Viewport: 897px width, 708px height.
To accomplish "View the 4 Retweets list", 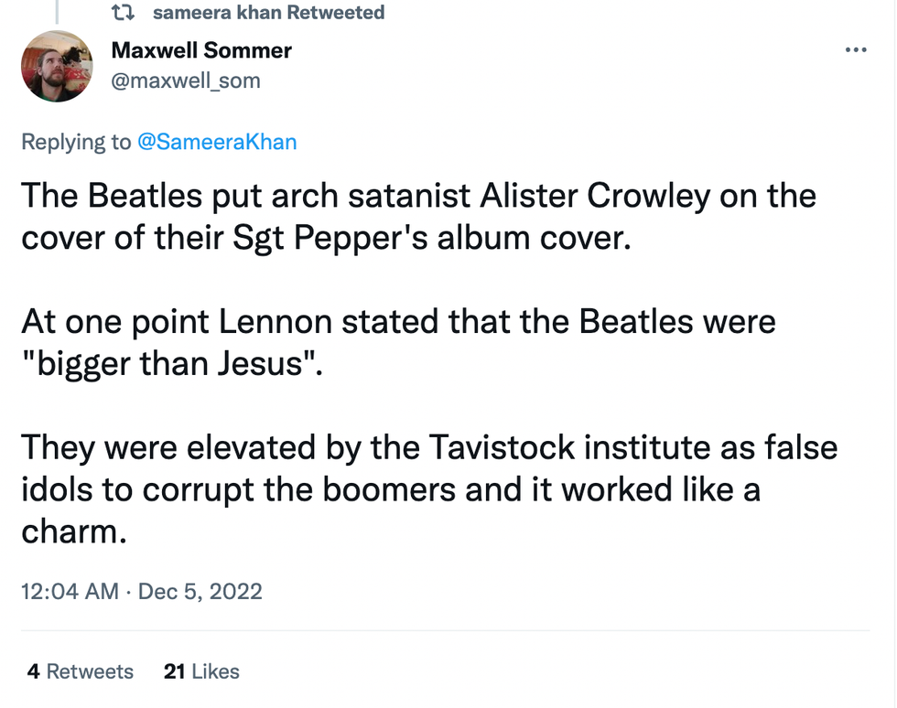I will coord(80,671).
